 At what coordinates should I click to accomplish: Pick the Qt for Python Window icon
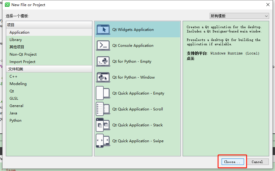click(x=103, y=77)
